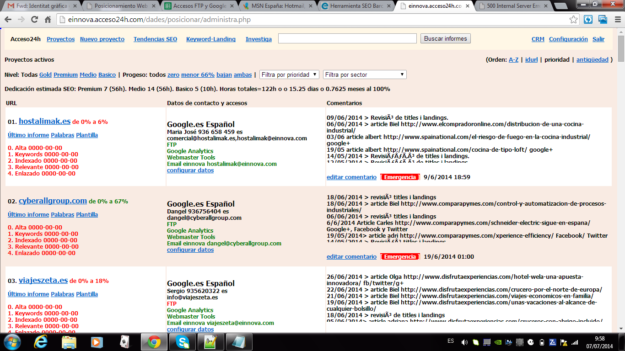Open the hostalimak.es project link
This screenshot has width=625, height=351.
[44, 122]
